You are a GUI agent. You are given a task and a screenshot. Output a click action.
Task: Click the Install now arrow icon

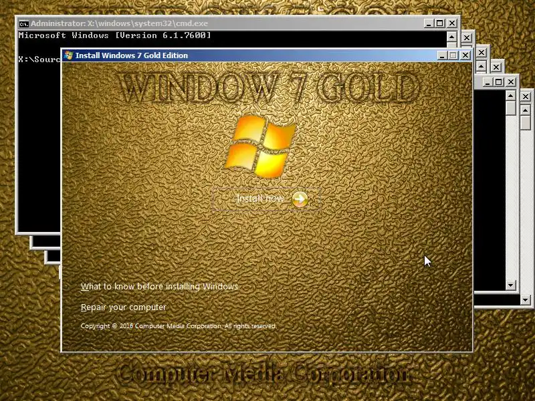pyautogui.click(x=300, y=199)
